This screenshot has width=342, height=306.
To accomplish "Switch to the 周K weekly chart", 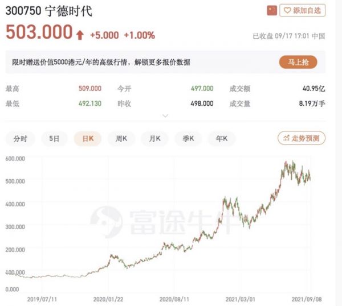I will pos(121,138).
